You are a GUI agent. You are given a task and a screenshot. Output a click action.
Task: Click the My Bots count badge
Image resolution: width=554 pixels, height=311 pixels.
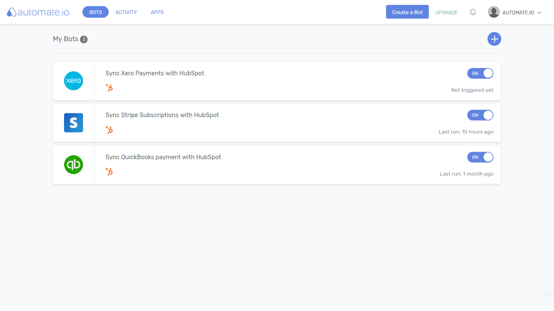click(84, 39)
